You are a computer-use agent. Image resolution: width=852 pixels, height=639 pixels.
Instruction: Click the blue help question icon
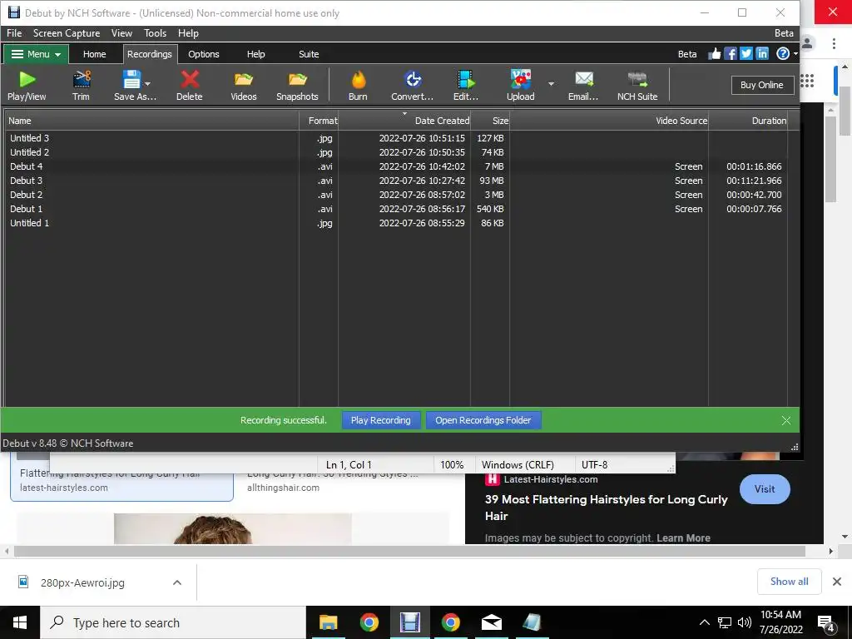point(782,54)
